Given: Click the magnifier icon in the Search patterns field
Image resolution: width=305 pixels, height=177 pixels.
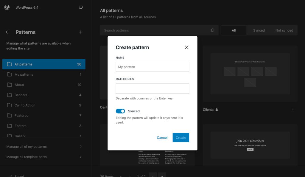Looking at the screenshot, I should 212,30.
